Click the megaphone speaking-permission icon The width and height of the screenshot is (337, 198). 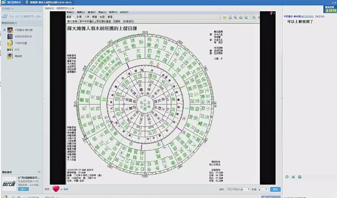(4, 16)
